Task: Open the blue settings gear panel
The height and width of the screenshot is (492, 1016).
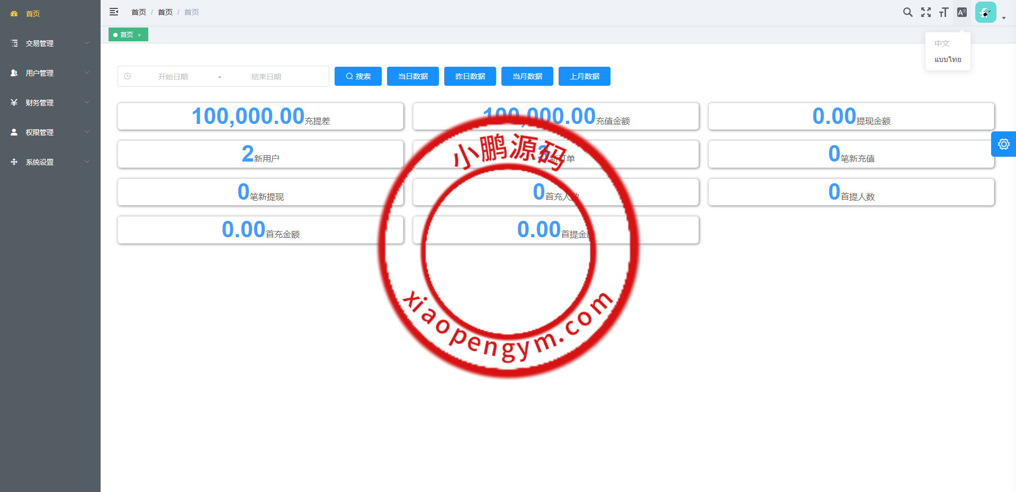Action: tap(1003, 144)
